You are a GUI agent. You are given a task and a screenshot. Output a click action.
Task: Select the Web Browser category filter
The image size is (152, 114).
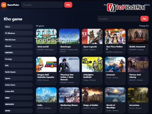point(18,40)
